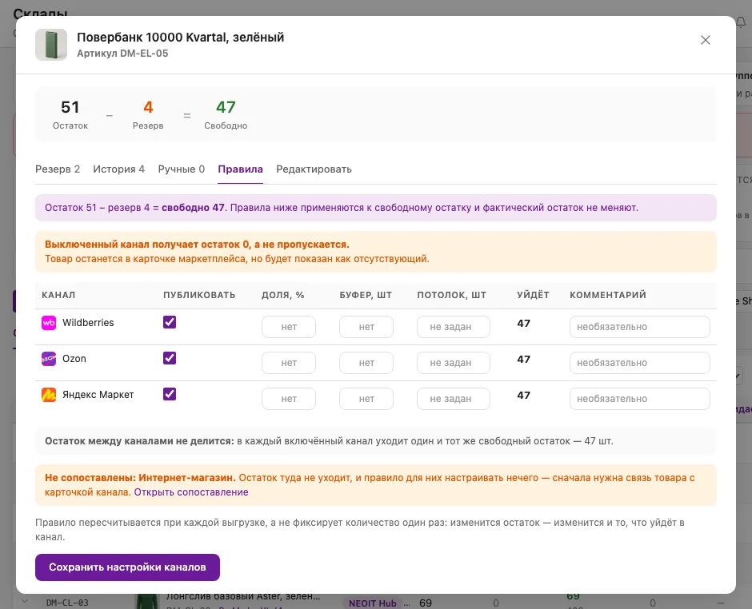752x609 pixels.
Task: Click the Ozon channel logo icon
Action: click(x=49, y=359)
